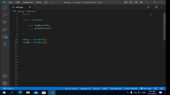This screenshot has width=170, height=95.
Task: Show hidden system tray icons chevron
Action: pyautogui.click(x=127, y=93)
